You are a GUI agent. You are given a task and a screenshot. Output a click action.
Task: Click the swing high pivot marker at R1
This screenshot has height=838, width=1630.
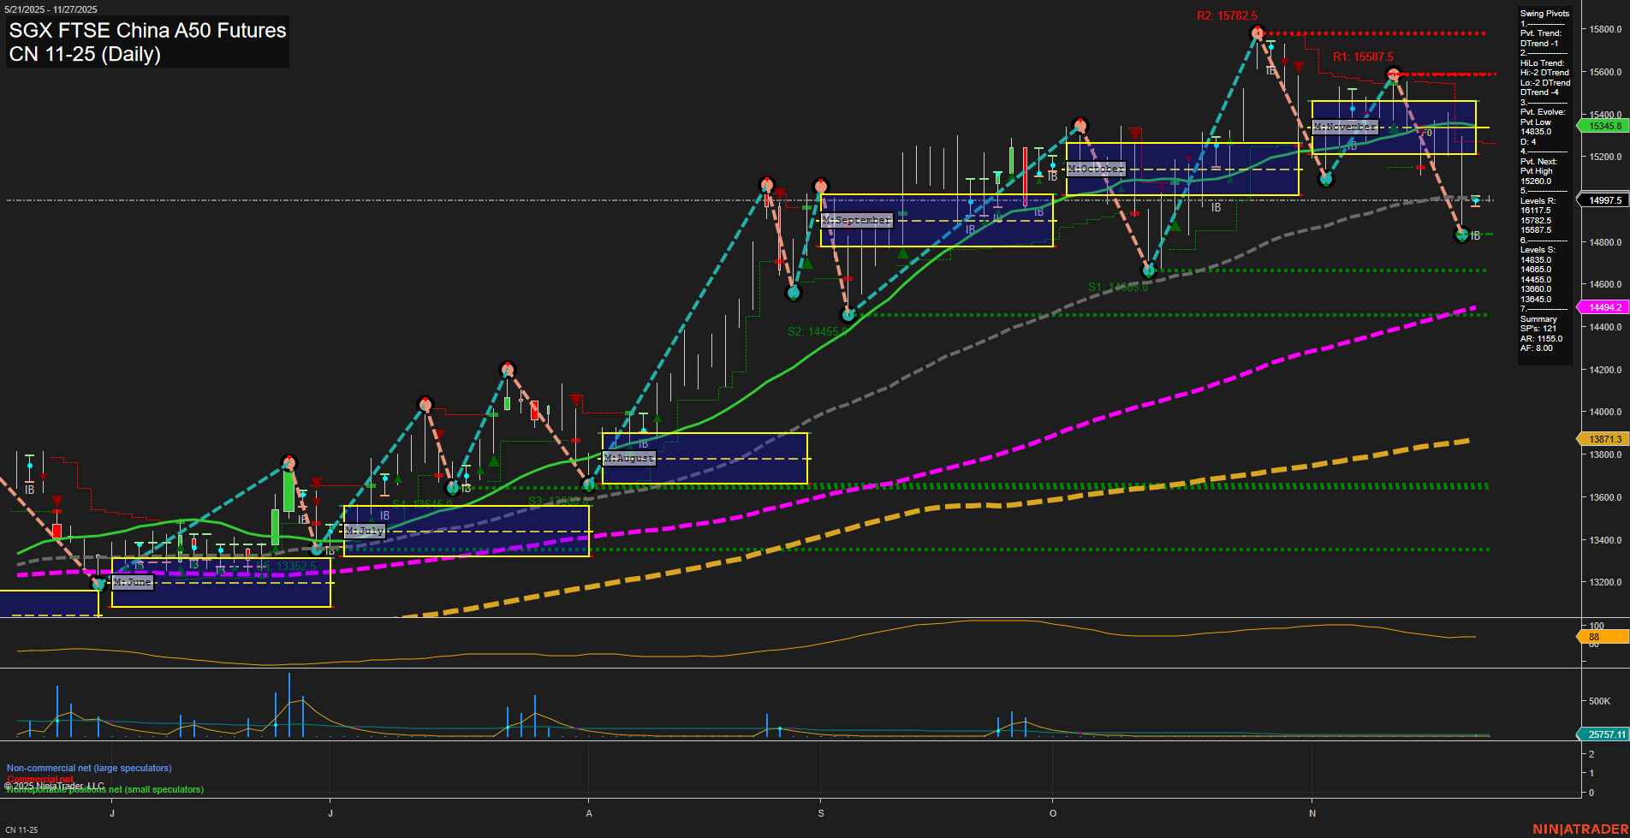[1393, 74]
